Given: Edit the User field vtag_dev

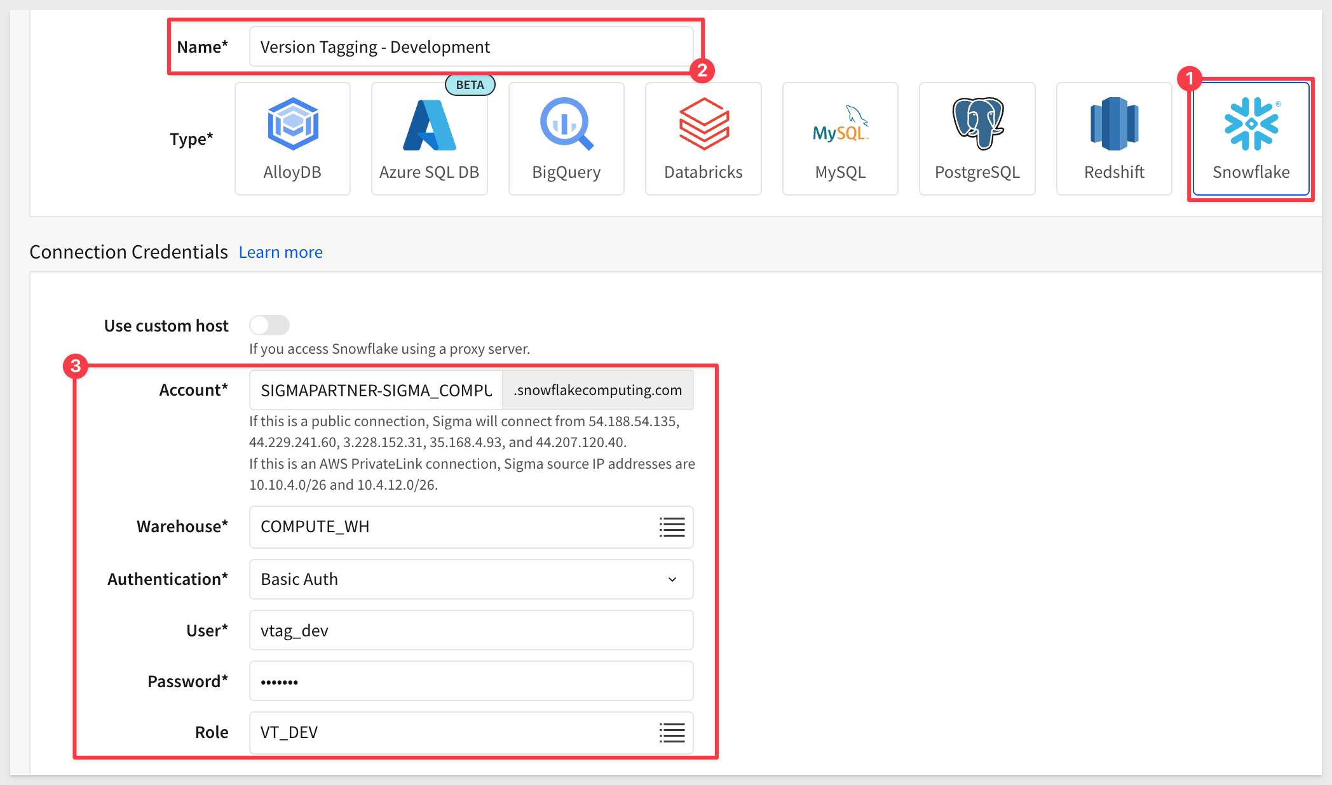Looking at the screenshot, I should point(472,630).
